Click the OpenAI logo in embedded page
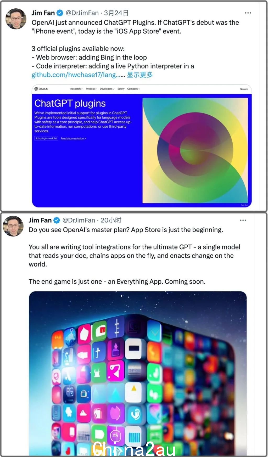Viewport: 268px width, 457px height. (x=41, y=89)
